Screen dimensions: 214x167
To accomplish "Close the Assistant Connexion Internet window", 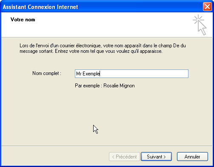I will (207, 7).
